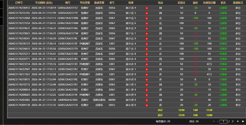Click the 共计: 26 total count

point(194,121)
